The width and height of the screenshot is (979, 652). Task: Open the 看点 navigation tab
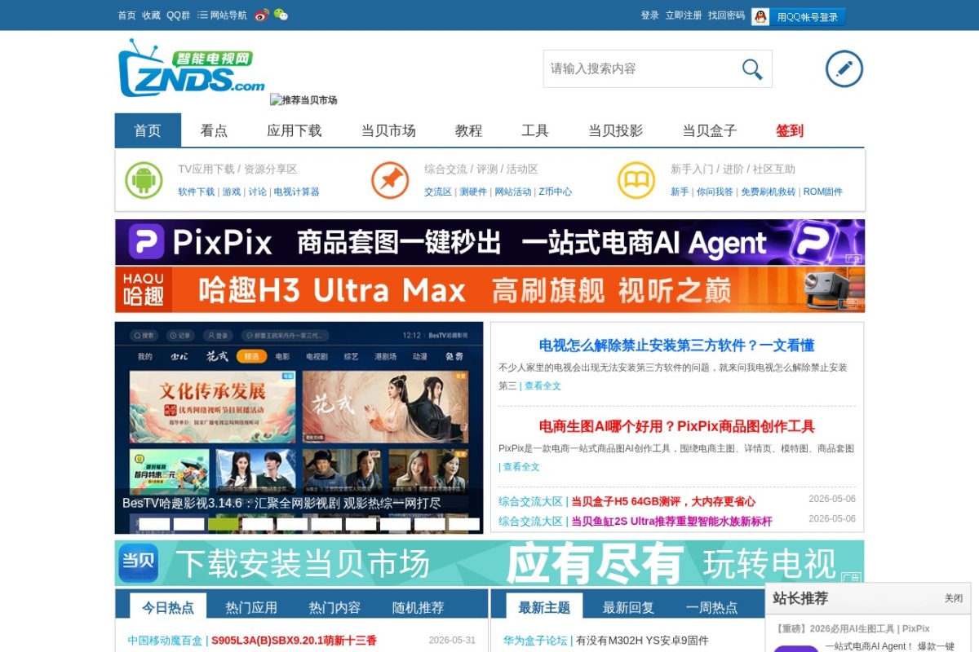(x=214, y=130)
